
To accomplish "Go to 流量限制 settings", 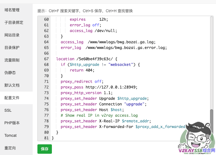I will tap(12, 60).
